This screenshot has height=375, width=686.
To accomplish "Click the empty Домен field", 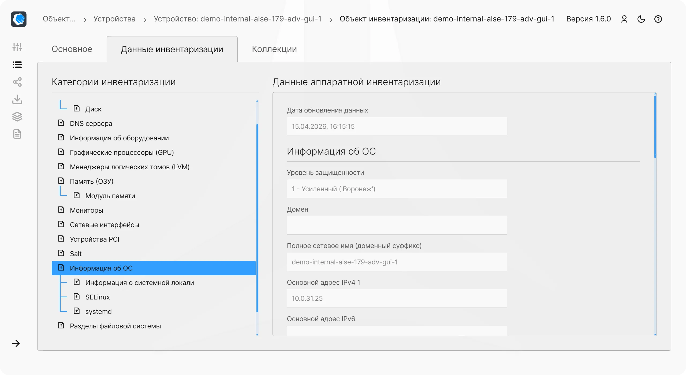I will pos(397,225).
